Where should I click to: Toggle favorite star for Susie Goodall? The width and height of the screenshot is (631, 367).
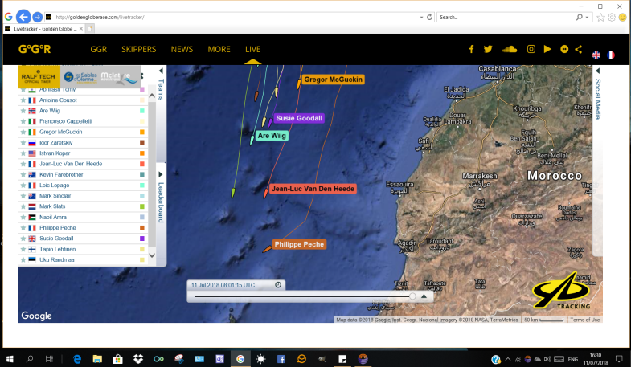(23, 238)
